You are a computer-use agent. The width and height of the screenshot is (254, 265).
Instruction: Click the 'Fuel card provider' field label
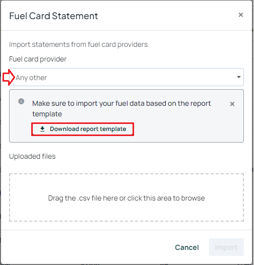pyautogui.click(x=38, y=59)
